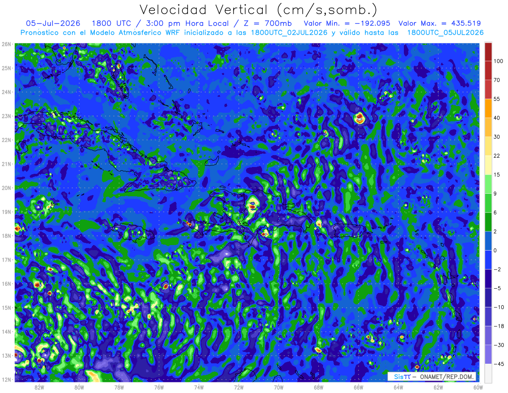The width and height of the screenshot is (508, 393).
Task: Click the '23N' latitude label
Action: click(6, 116)
